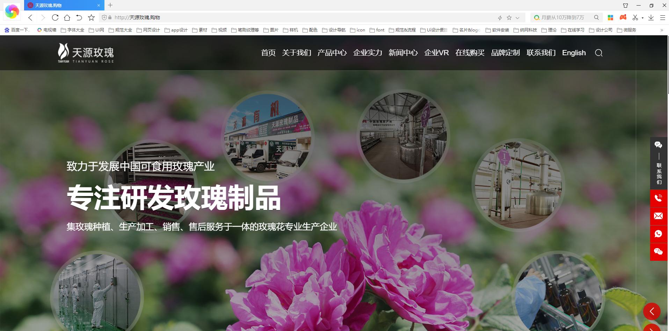Click the website search magnifier icon
669x331 pixels.
point(599,53)
